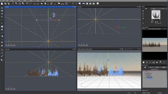Screen dimensions: 168x94
Task: Select the Text tool in left sidebar
Action: tap(2, 14)
